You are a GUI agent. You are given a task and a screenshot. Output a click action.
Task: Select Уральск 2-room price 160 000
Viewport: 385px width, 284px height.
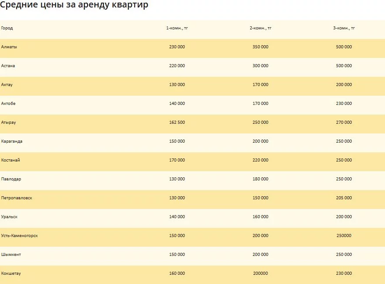(260, 217)
